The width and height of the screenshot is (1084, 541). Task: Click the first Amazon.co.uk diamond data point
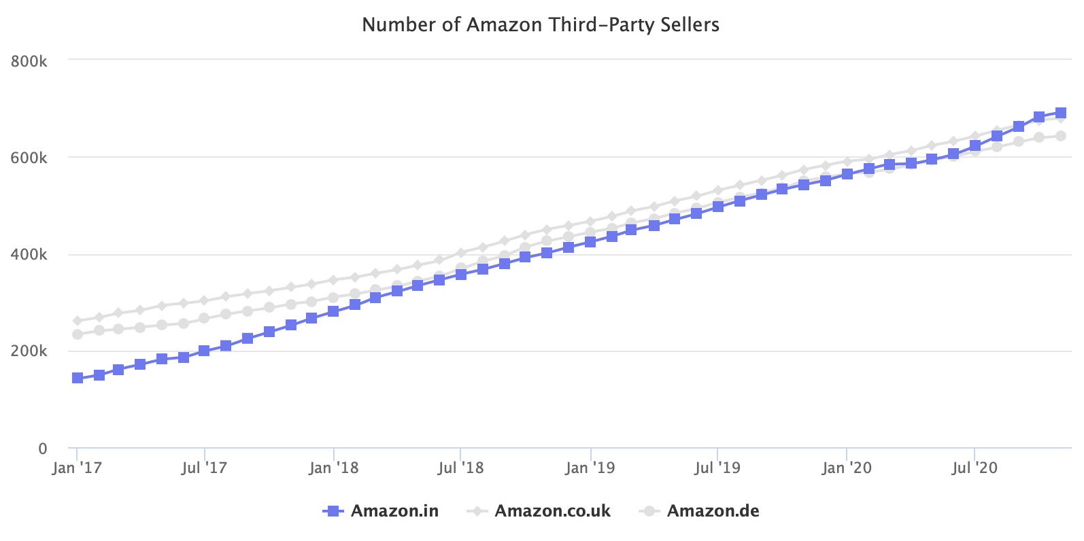pyautogui.click(x=78, y=321)
